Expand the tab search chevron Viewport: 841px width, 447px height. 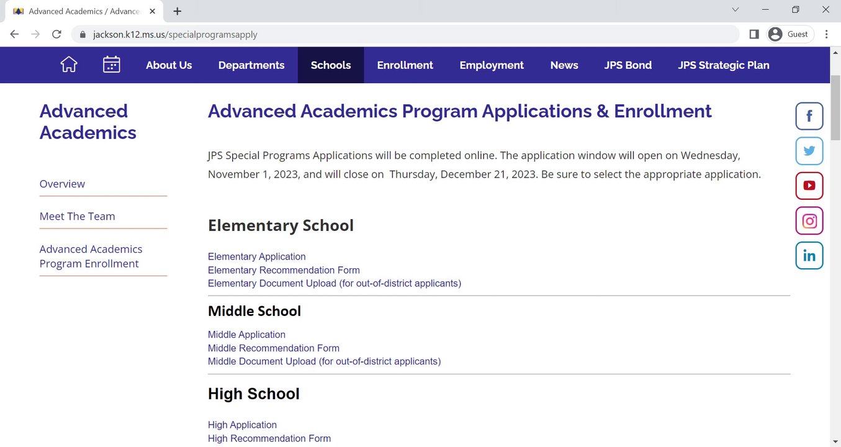(x=735, y=10)
